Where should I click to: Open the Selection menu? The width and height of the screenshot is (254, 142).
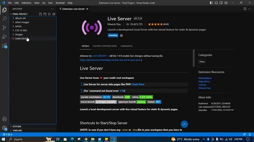(x=26, y=3)
